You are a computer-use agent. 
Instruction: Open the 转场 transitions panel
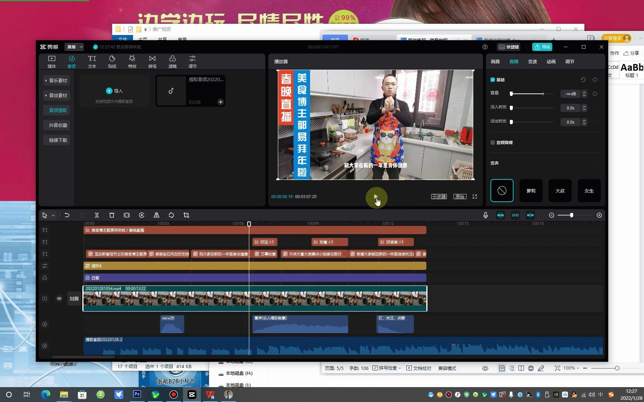click(152, 62)
